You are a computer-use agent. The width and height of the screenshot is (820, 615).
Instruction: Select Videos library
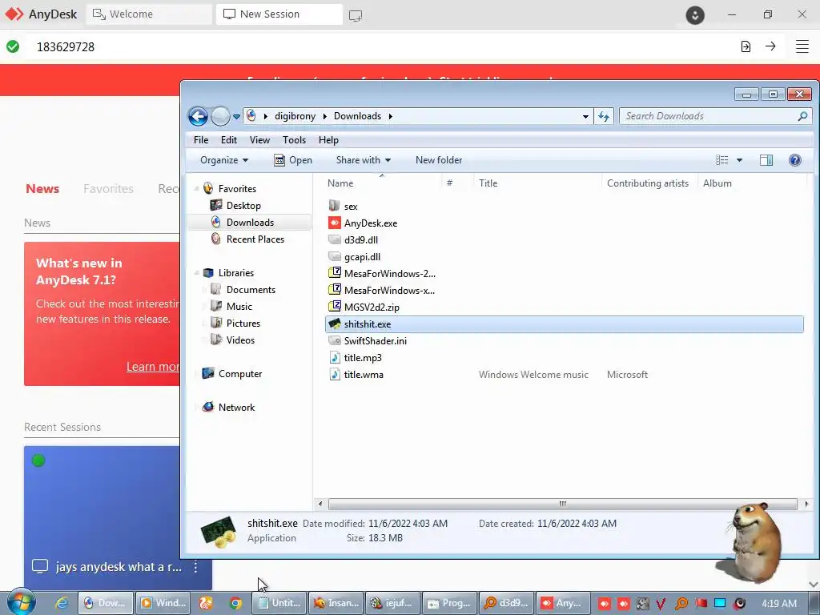click(240, 340)
